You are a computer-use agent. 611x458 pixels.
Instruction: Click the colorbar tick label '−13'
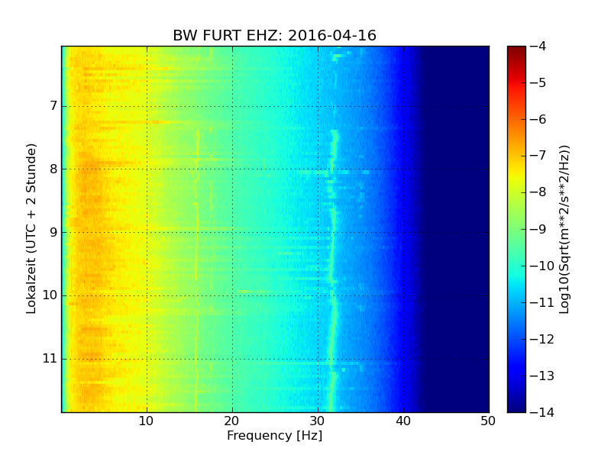(x=542, y=376)
